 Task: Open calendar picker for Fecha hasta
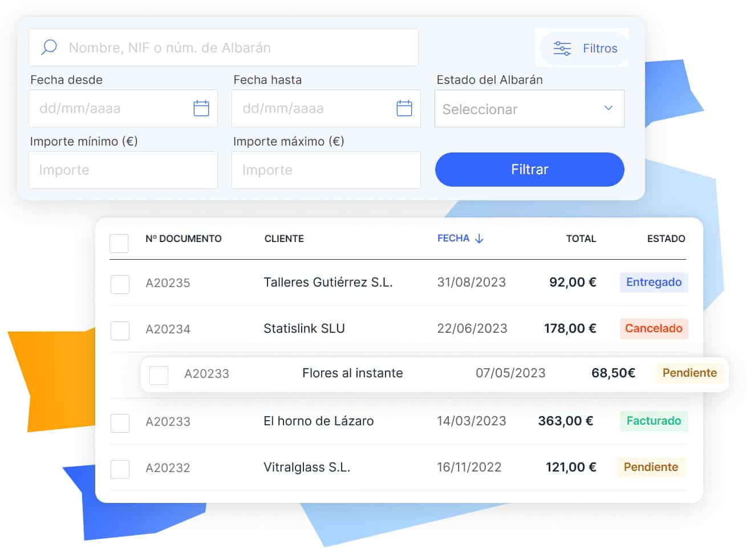click(x=404, y=108)
